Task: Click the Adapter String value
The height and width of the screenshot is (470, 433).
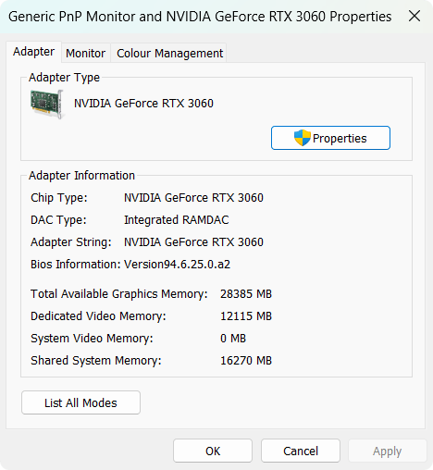Action: click(x=193, y=242)
